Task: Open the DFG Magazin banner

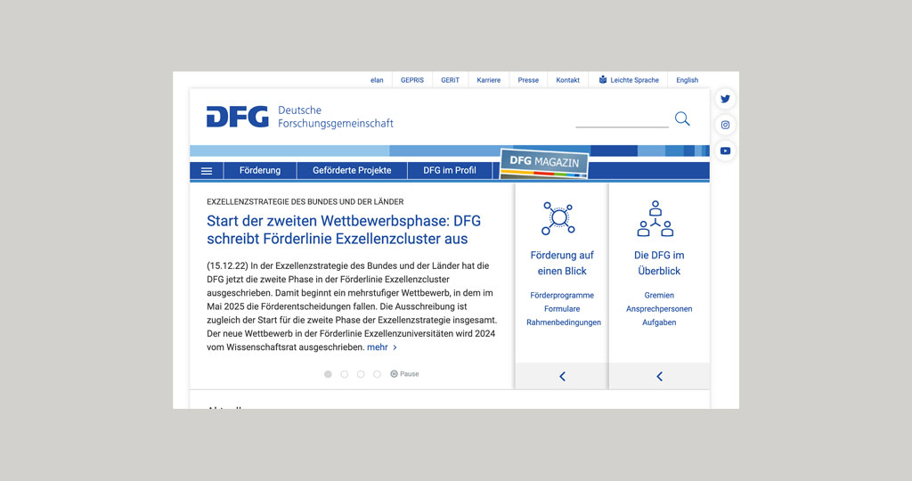Action: tap(544, 162)
